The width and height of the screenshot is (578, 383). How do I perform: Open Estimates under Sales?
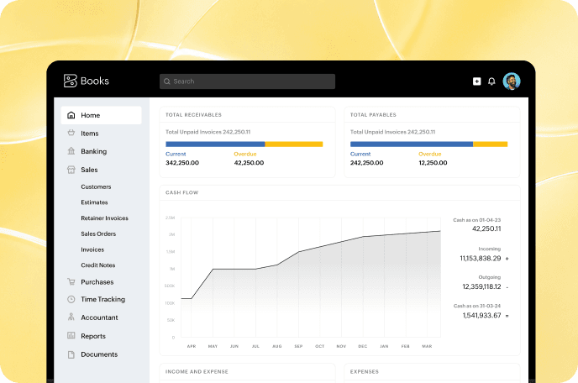point(94,202)
